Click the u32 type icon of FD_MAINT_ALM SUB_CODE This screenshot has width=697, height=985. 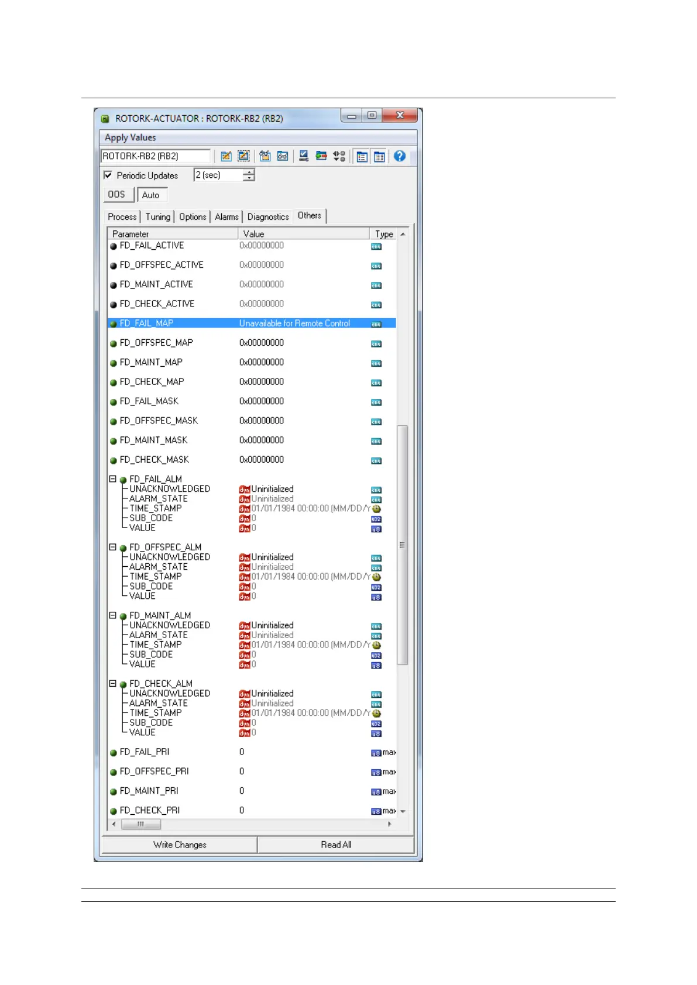pyautogui.click(x=376, y=656)
